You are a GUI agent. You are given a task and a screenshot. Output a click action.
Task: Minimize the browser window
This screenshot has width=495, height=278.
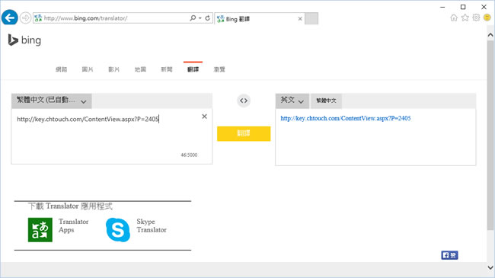tap(442, 7)
